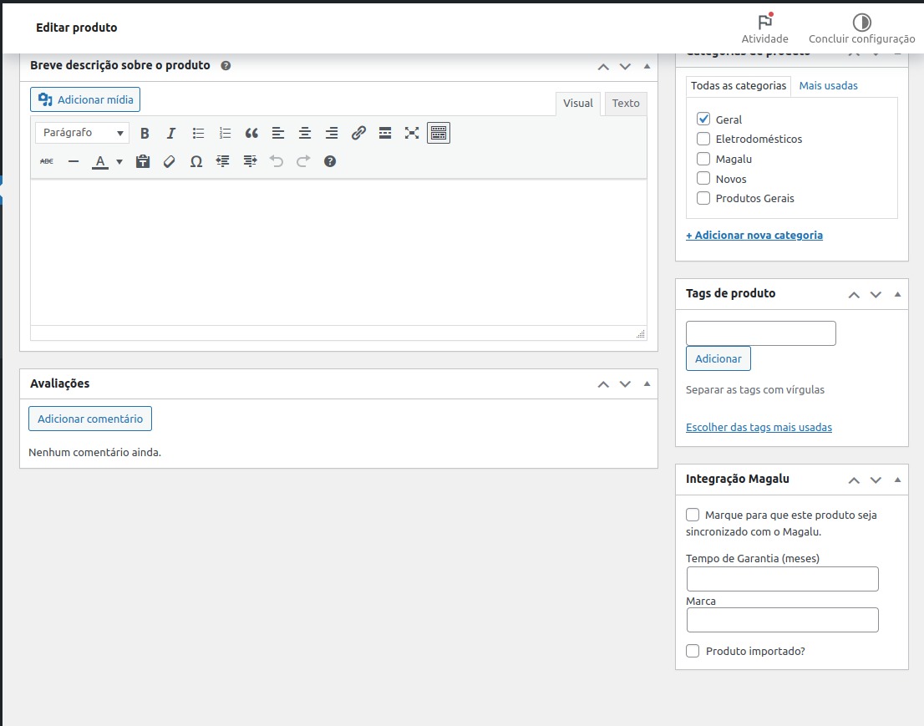924x726 pixels.
Task: Focus the Marca input field
Action: click(x=783, y=620)
